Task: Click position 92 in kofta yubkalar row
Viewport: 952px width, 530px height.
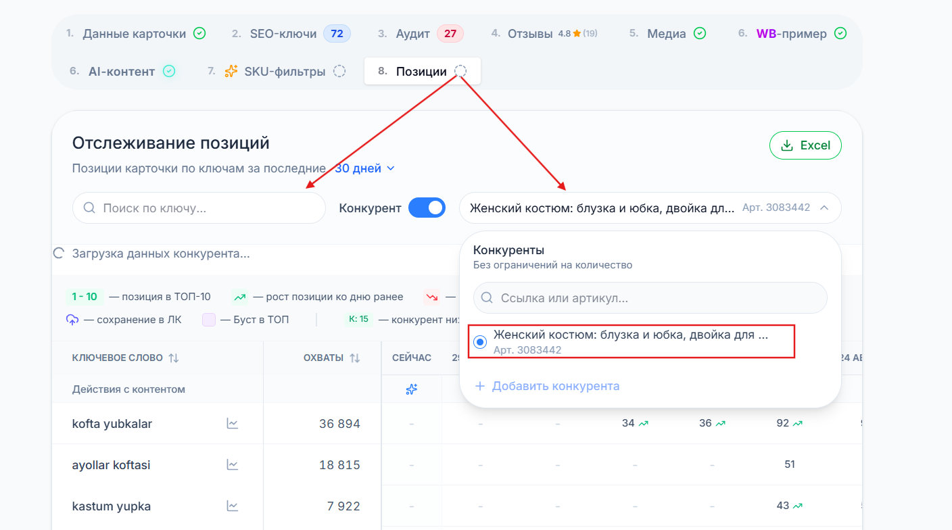Action: 783,423
